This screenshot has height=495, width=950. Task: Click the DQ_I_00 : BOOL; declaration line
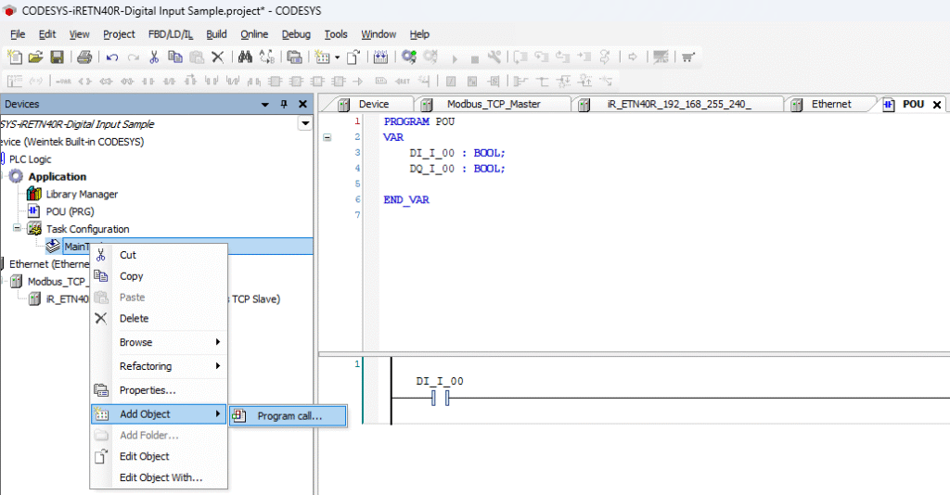click(x=456, y=168)
